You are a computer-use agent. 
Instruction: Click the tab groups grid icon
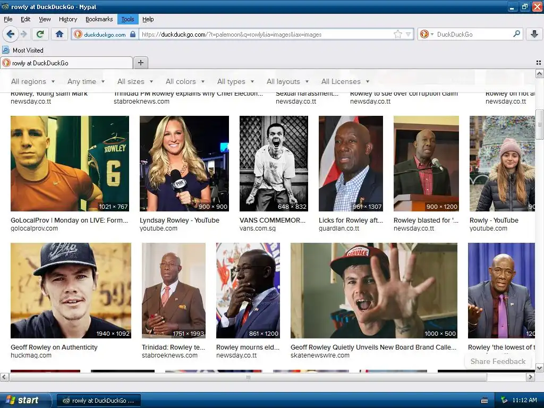point(539,63)
